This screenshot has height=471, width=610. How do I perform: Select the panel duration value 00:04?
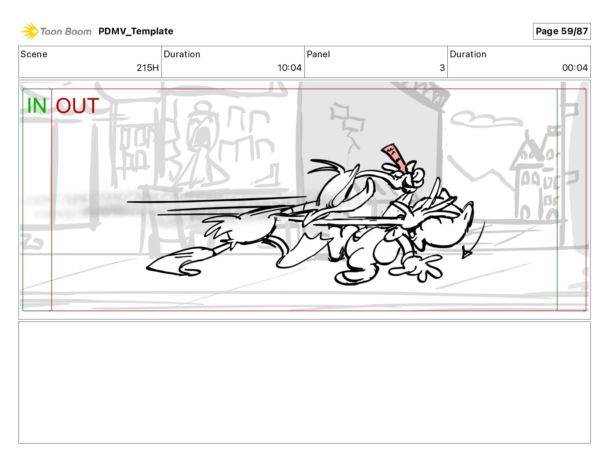[575, 68]
